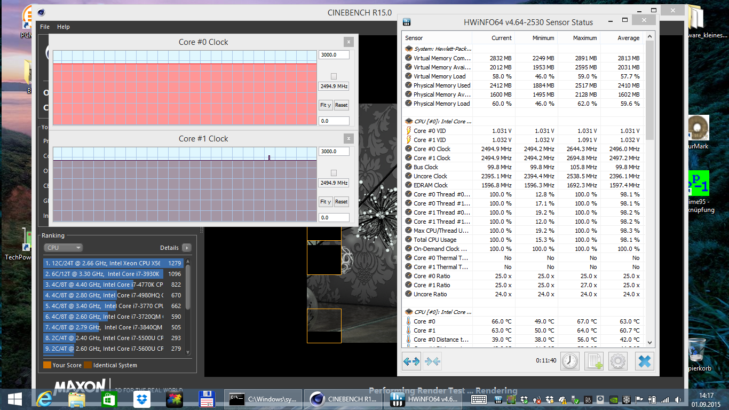Click the volume icon in the system tray
The image size is (729, 410).
pos(677,399)
